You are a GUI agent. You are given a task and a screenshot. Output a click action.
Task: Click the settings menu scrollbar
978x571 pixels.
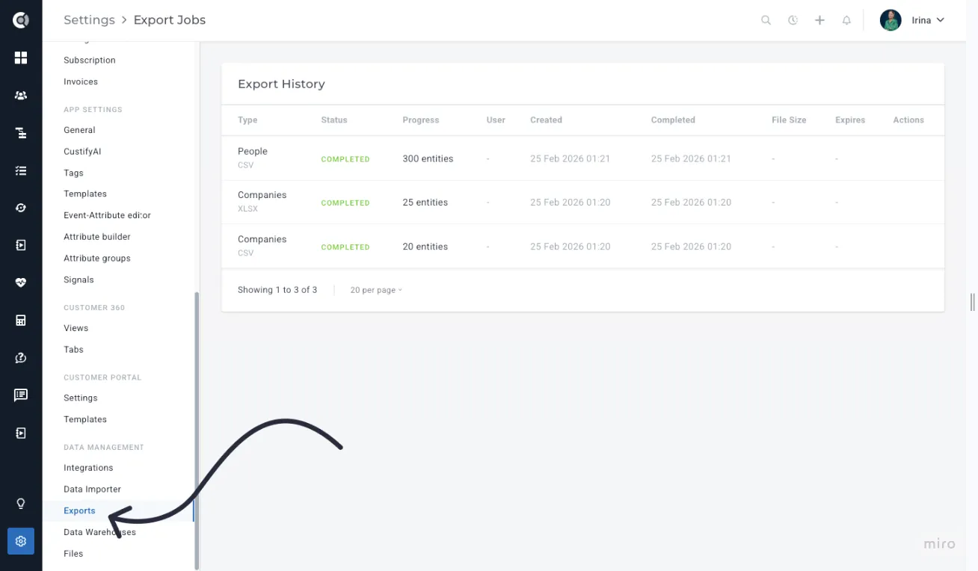(197, 430)
